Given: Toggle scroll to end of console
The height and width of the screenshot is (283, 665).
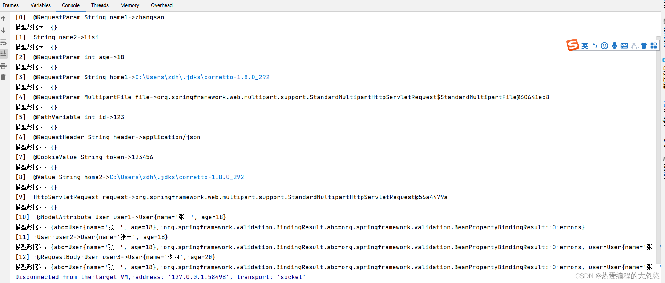Looking at the screenshot, I should coord(4,54).
